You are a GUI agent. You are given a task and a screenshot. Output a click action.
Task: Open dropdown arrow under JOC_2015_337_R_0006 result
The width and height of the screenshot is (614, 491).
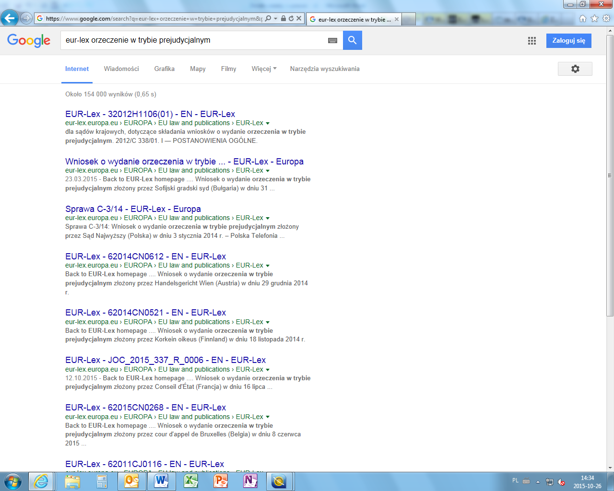click(268, 370)
